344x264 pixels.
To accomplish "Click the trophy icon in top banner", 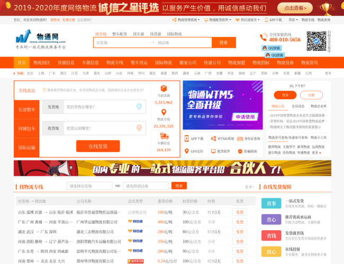I will (325, 9).
